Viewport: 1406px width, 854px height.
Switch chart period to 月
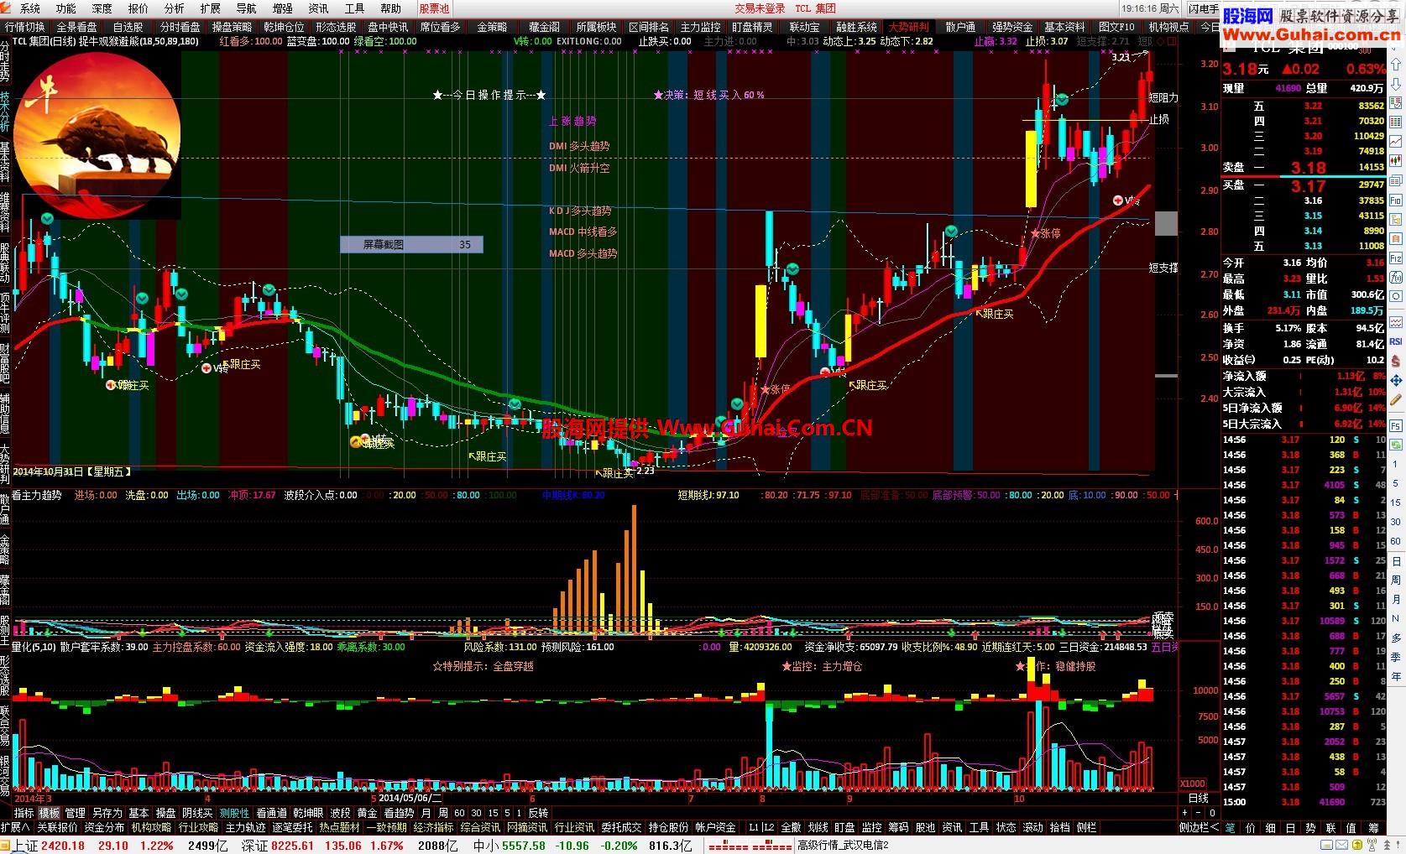[426, 813]
